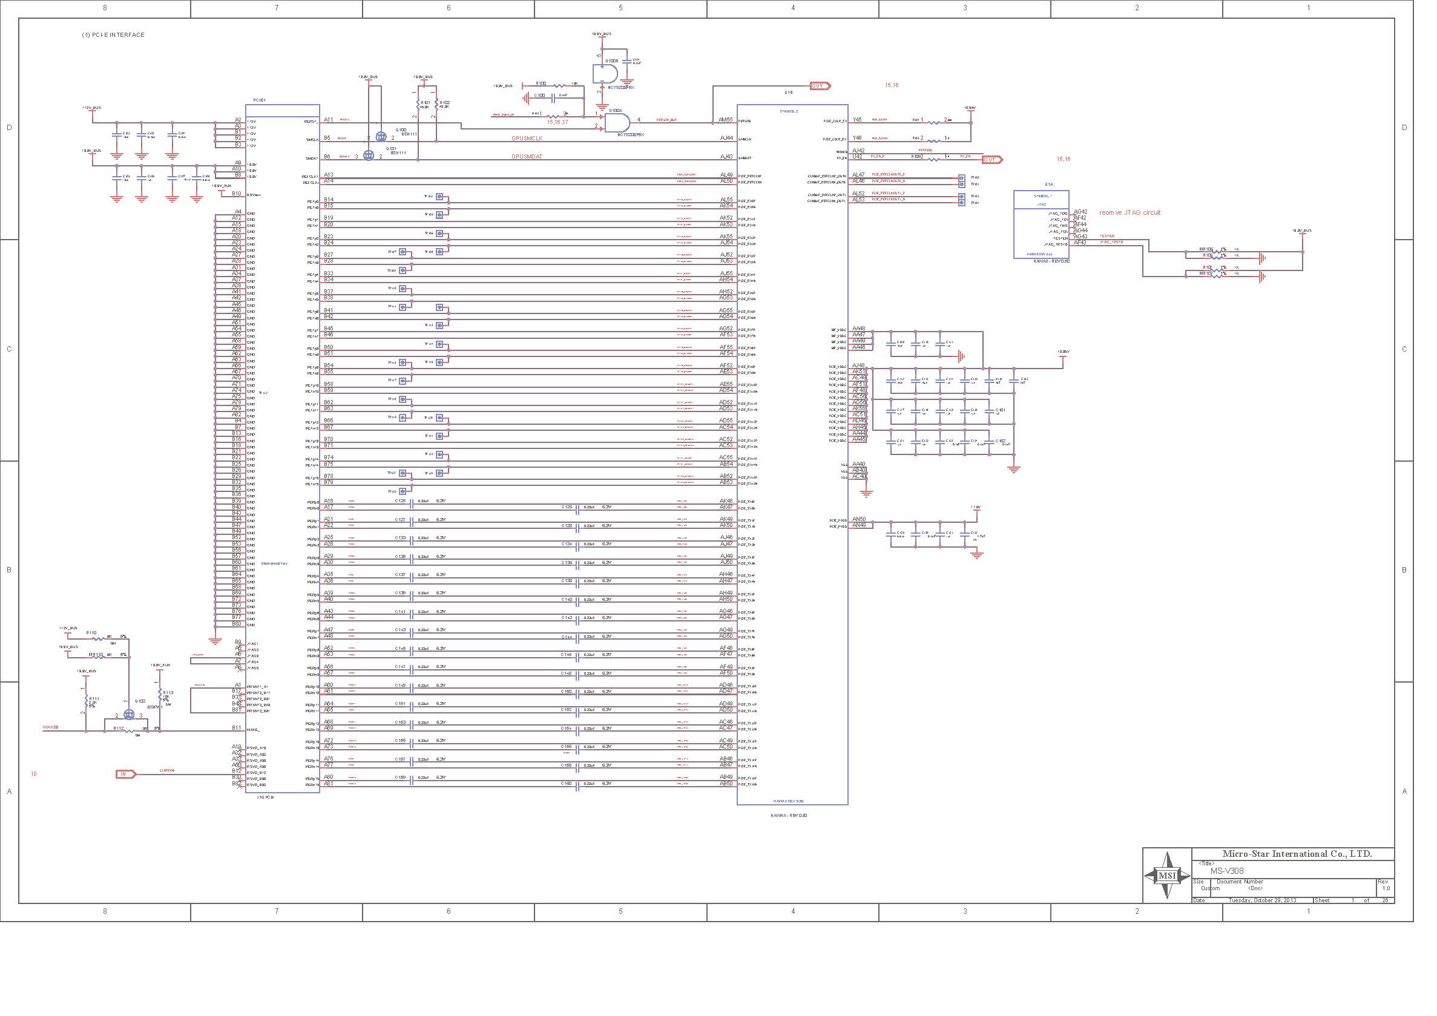The image size is (1437, 1016).
Task: Click the ground symbol below VSS pins
Action: [866, 493]
